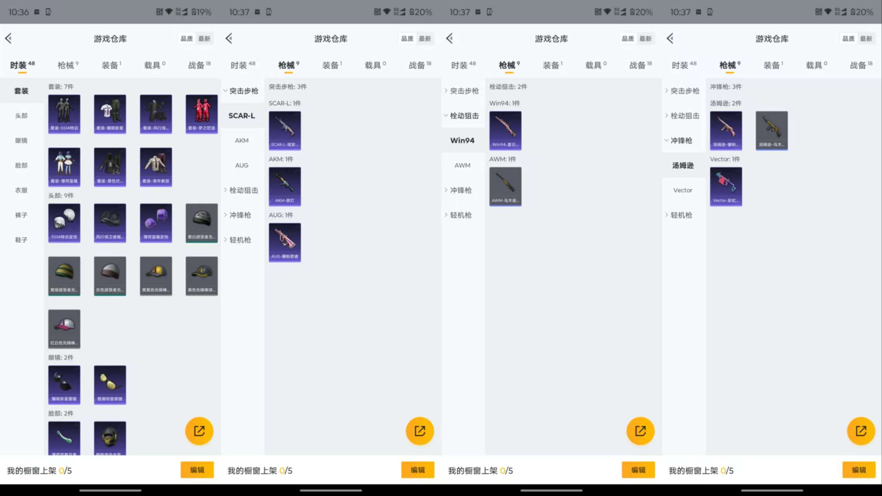Switch sorting to 最新
Screen dimensions: 882x496
coord(205,38)
